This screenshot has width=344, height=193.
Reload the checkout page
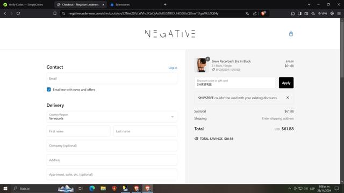click(18, 13)
